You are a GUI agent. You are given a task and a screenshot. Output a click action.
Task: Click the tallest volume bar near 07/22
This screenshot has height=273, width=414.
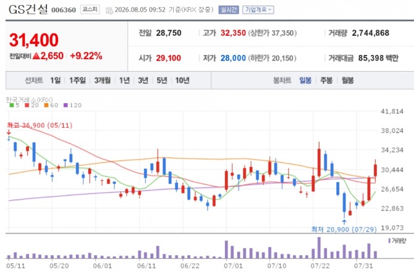click(319, 248)
